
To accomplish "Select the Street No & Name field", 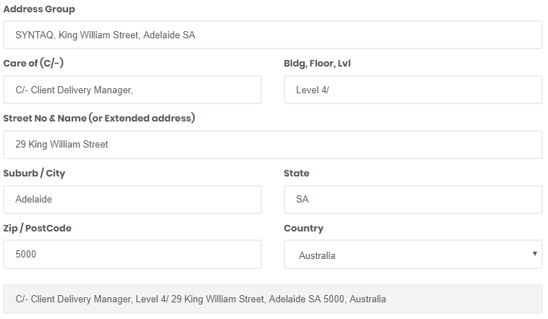I will [273, 145].
